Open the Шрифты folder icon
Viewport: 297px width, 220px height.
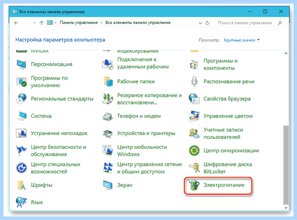[x=21, y=185]
